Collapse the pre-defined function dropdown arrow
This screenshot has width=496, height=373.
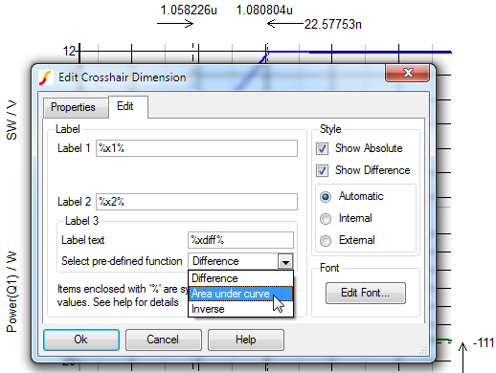[x=285, y=261]
